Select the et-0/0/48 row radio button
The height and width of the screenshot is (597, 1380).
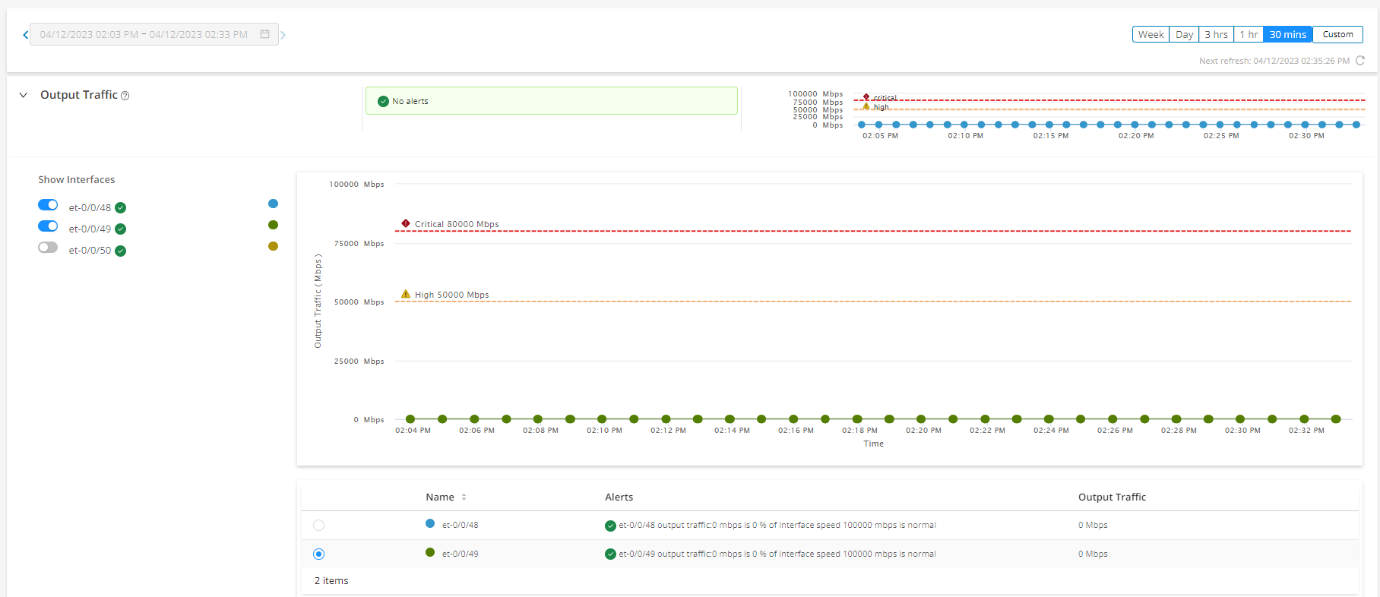point(318,526)
